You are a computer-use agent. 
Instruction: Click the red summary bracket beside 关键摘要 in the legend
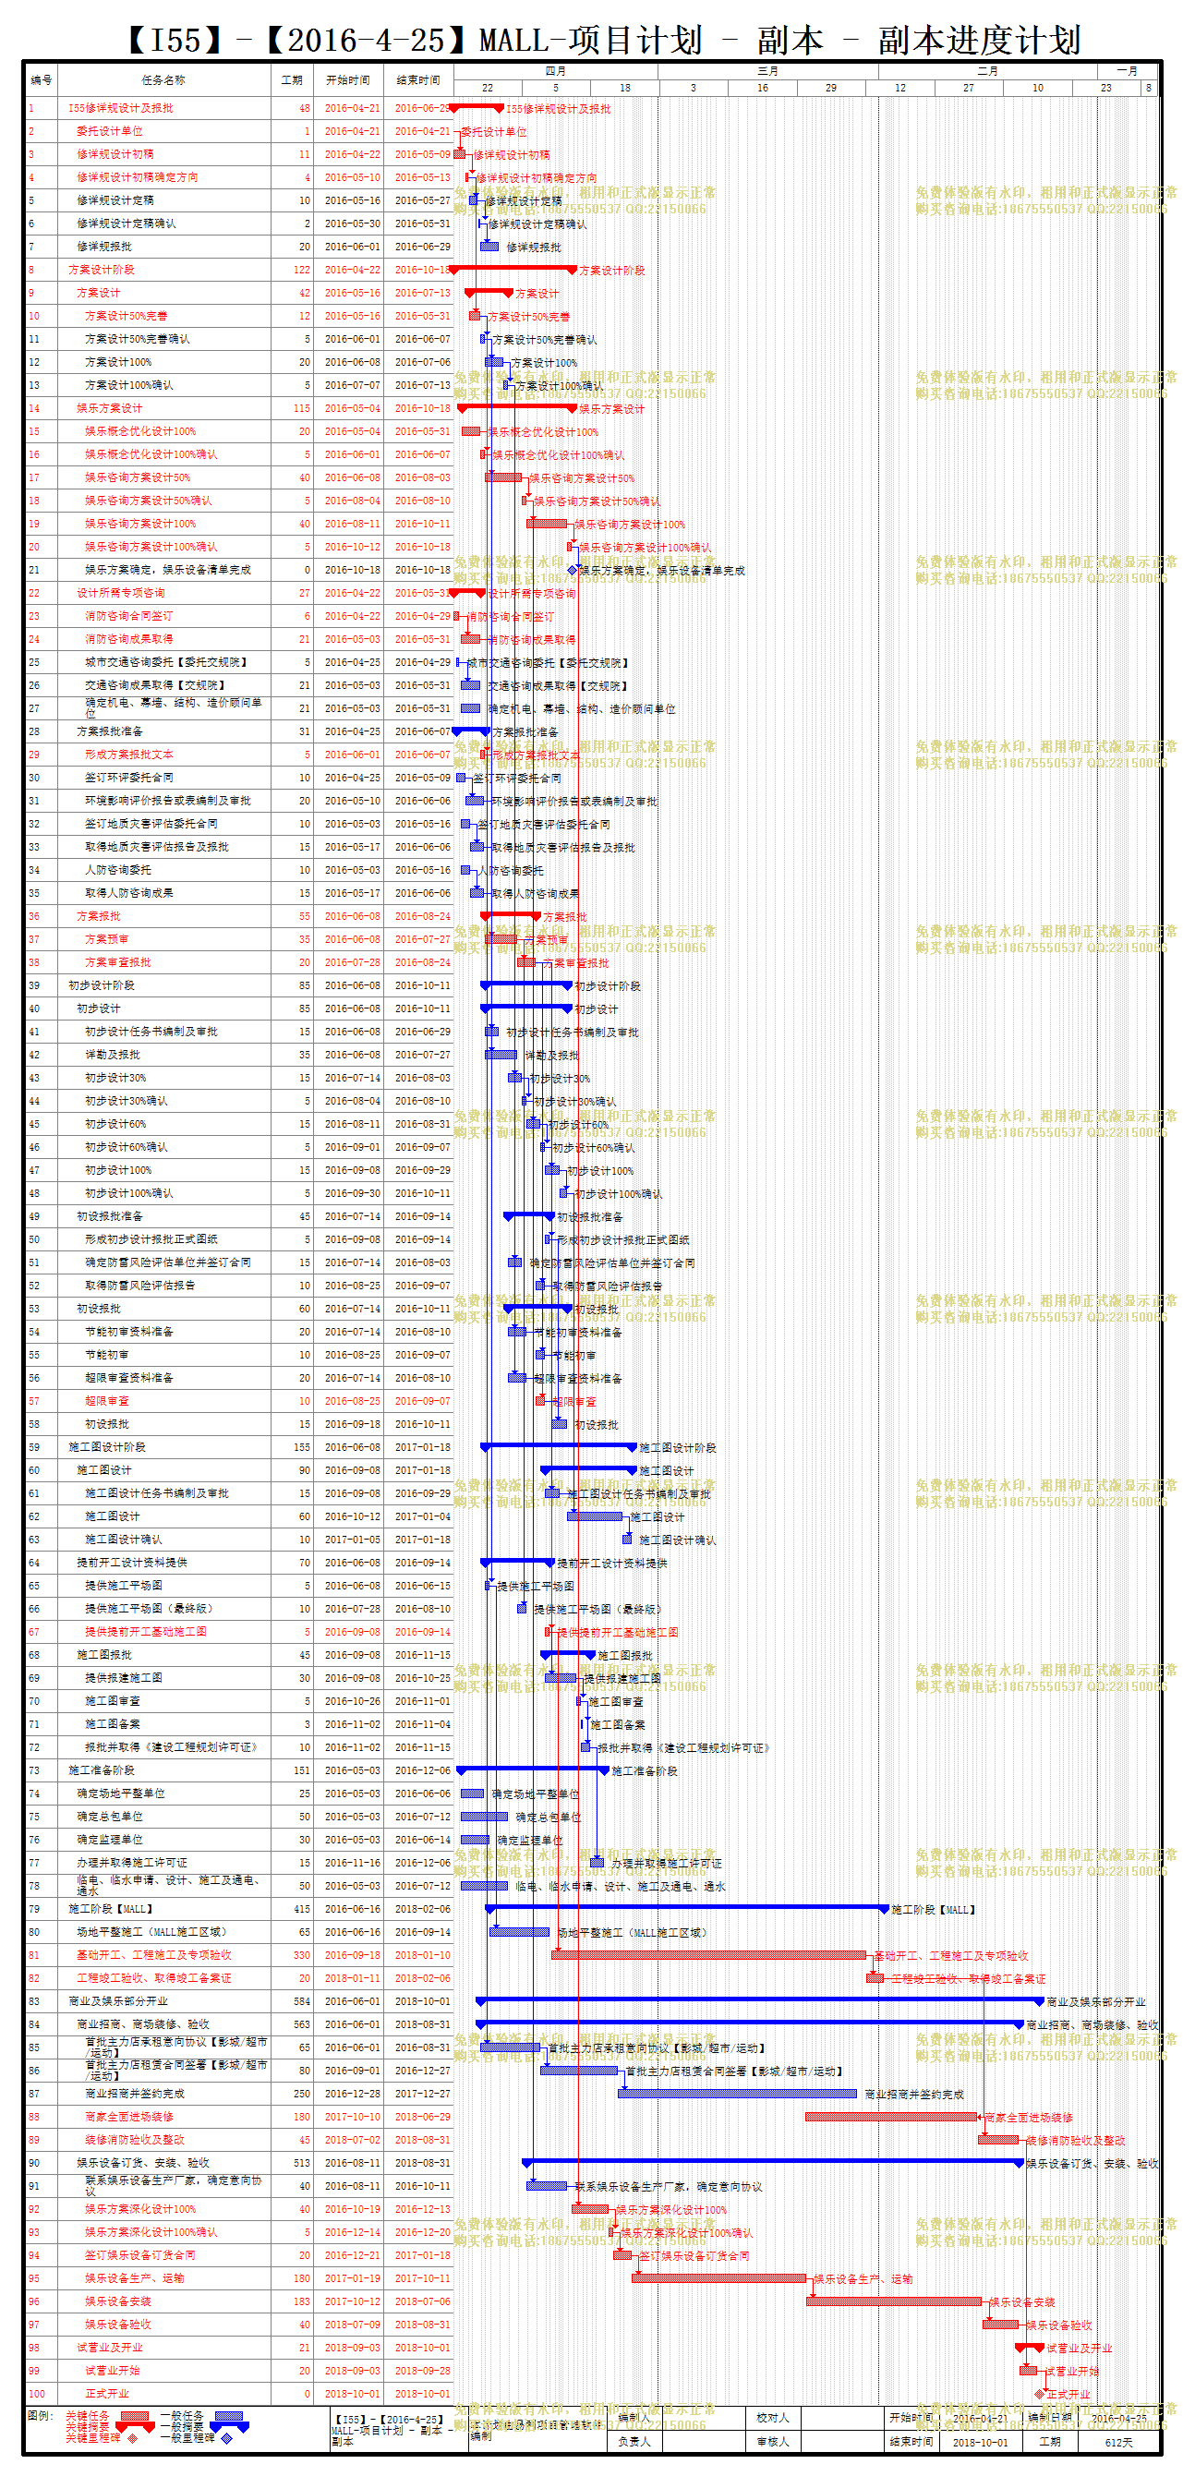pyautogui.click(x=135, y=2426)
